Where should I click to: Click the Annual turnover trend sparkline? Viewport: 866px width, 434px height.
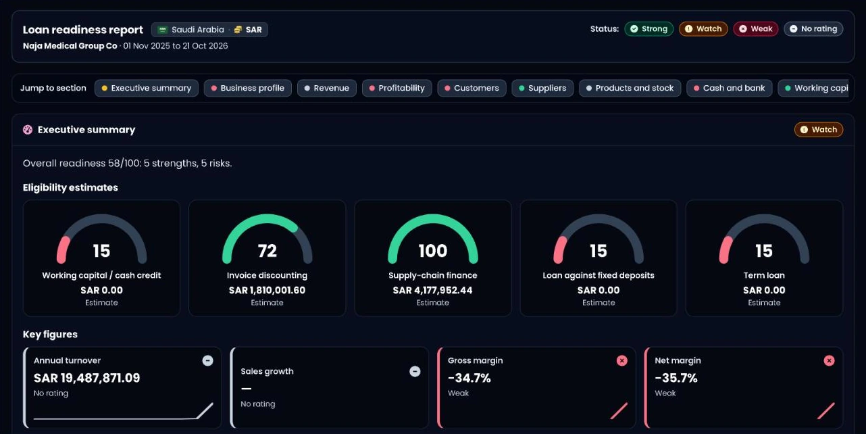(123, 412)
